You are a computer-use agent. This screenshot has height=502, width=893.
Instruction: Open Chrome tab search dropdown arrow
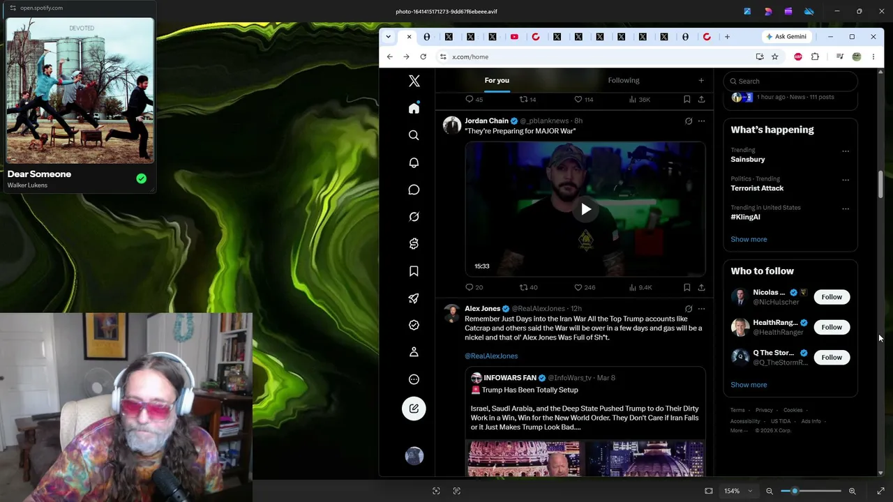tap(388, 37)
